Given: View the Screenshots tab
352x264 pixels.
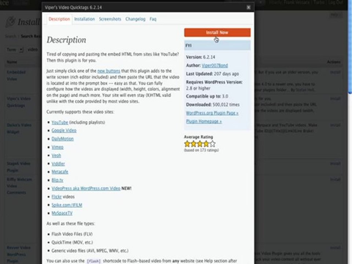Looking at the screenshot, I should [x=110, y=19].
